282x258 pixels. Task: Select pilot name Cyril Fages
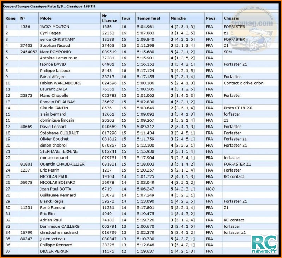[50, 33]
